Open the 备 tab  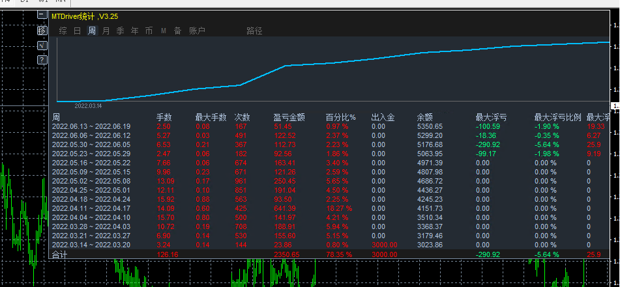177,31
